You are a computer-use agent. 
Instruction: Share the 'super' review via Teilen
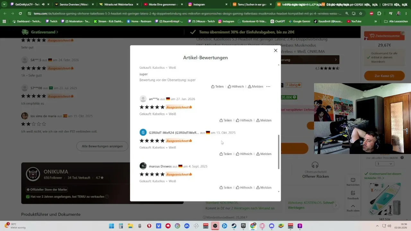[217, 87]
